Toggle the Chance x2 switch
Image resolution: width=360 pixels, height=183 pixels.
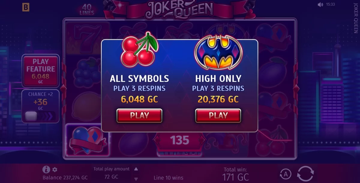point(40,116)
